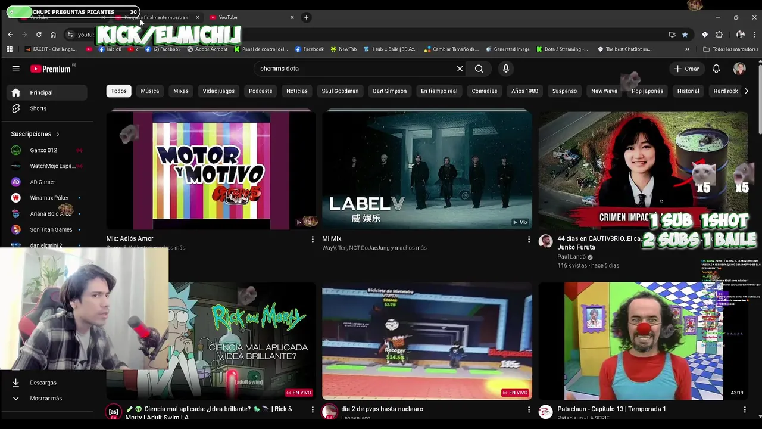Click the page vertical scrollbar
Screen dimensions: 762x429
point(760,98)
